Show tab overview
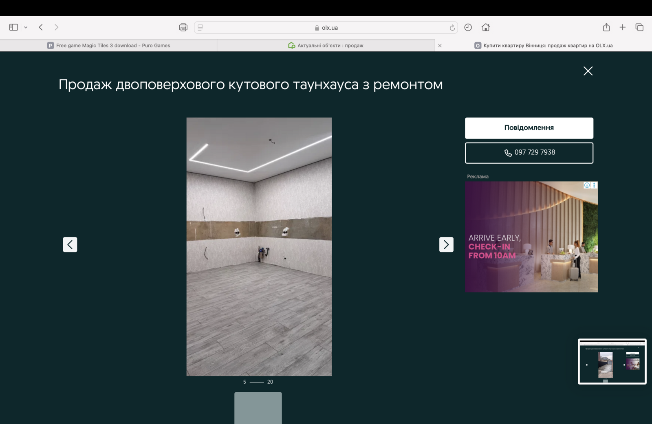Viewport: 652px width, 424px height. pyautogui.click(x=639, y=27)
